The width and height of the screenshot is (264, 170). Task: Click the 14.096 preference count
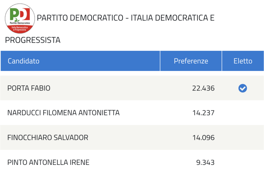pos(203,138)
